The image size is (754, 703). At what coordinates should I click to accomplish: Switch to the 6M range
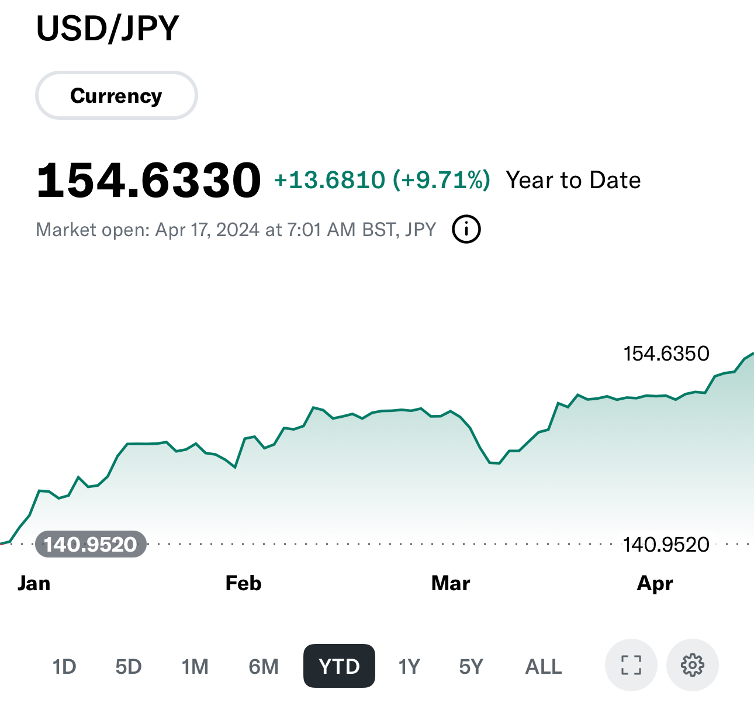pos(264,666)
